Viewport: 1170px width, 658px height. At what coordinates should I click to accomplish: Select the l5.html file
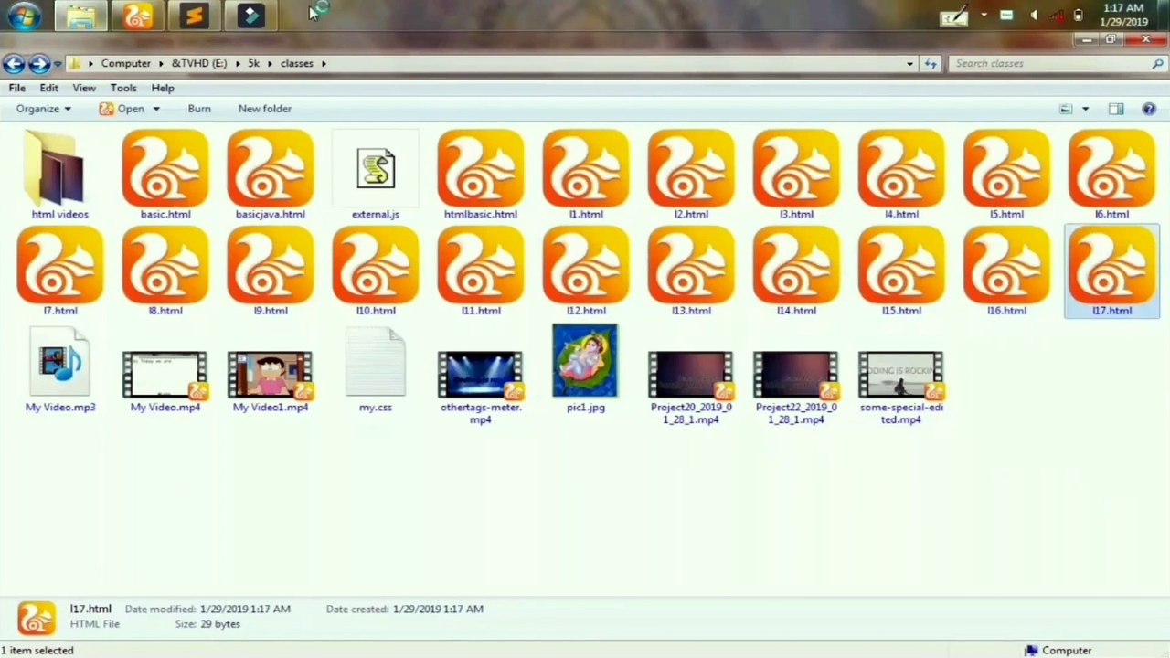click(1006, 175)
